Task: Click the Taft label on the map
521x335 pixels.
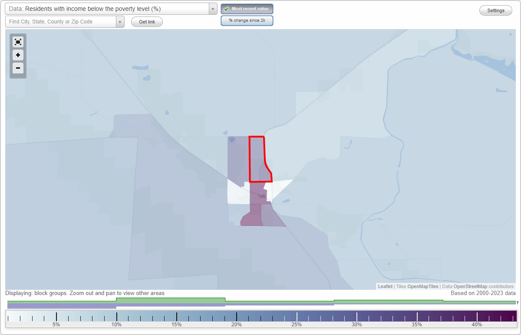Action: click(261, 196)
